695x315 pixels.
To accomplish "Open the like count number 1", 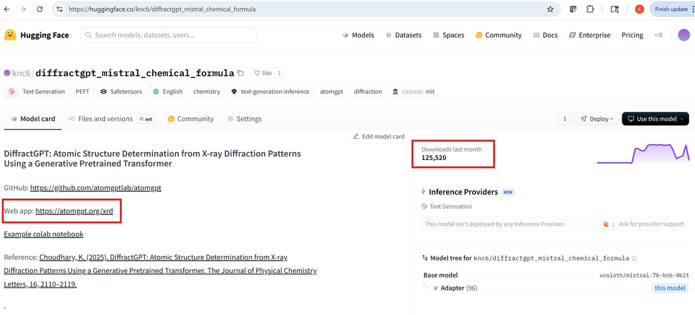I will [x=279, y=73].
